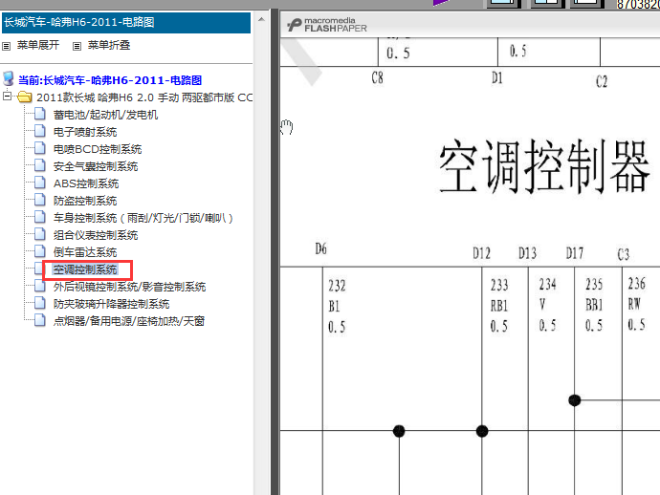Click pin label D12 in the diagram
The width and height of the screenshot is (660, 495).
[x=481, y=253]
